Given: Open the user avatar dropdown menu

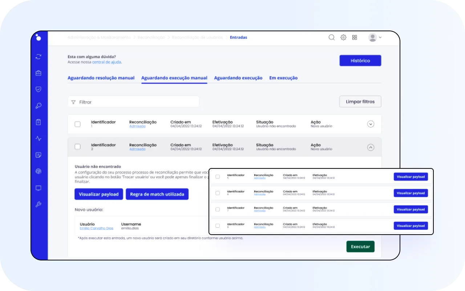Looking at the screenshot, I should tap(375, 37).
